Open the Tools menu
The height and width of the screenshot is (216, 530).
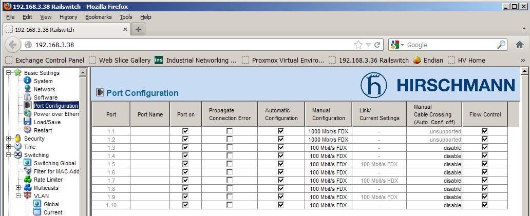coord(126,17)
